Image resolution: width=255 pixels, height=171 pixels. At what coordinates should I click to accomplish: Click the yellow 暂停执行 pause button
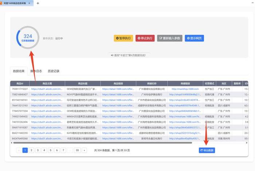click(123, 38)
